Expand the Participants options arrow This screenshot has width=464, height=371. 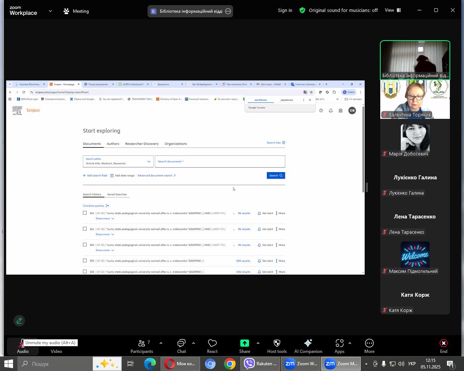(161, 343)
